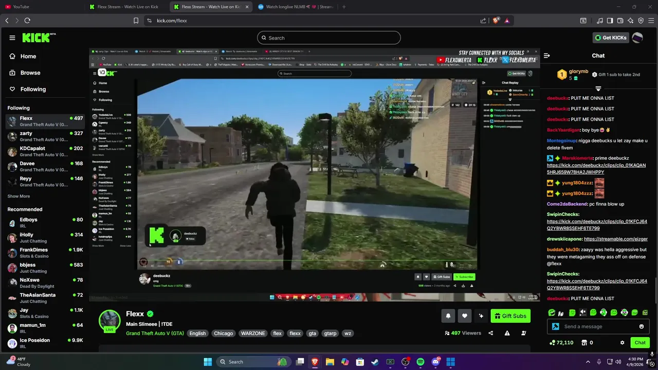This screenshot has height=370, width=658.
Task: Open Brave wallet toolbar icon
Action: (x=620, y=21)
